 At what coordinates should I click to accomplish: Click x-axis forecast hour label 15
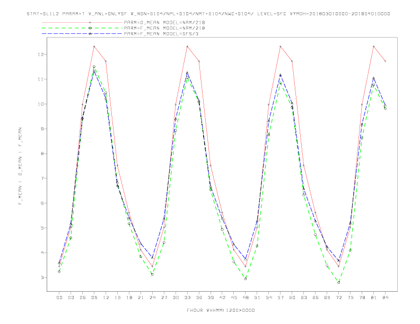point(117,298)
